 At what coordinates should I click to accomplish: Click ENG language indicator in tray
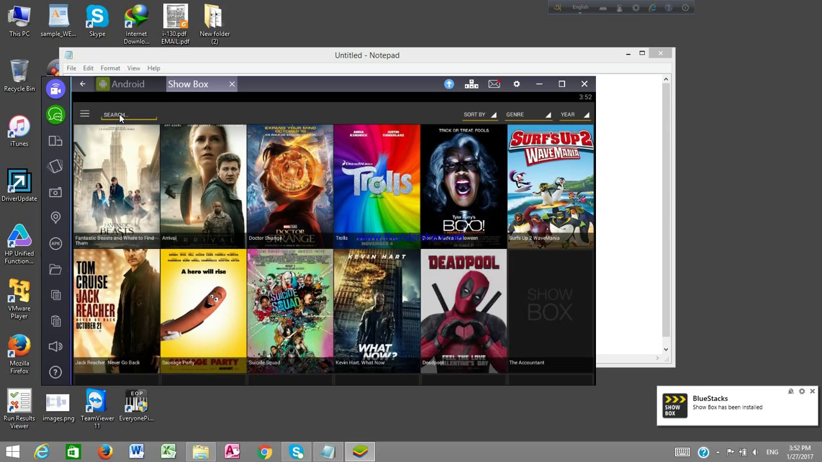point(773,452)
